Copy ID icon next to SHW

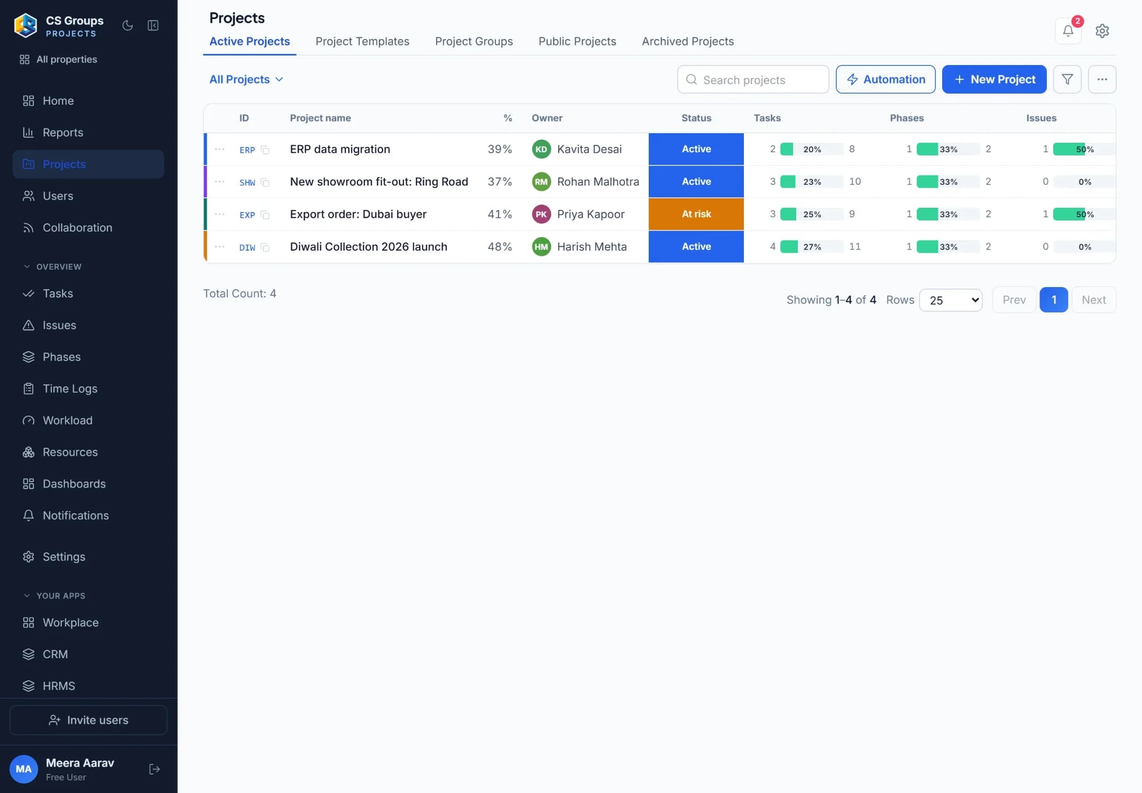[x=265, y=182]
